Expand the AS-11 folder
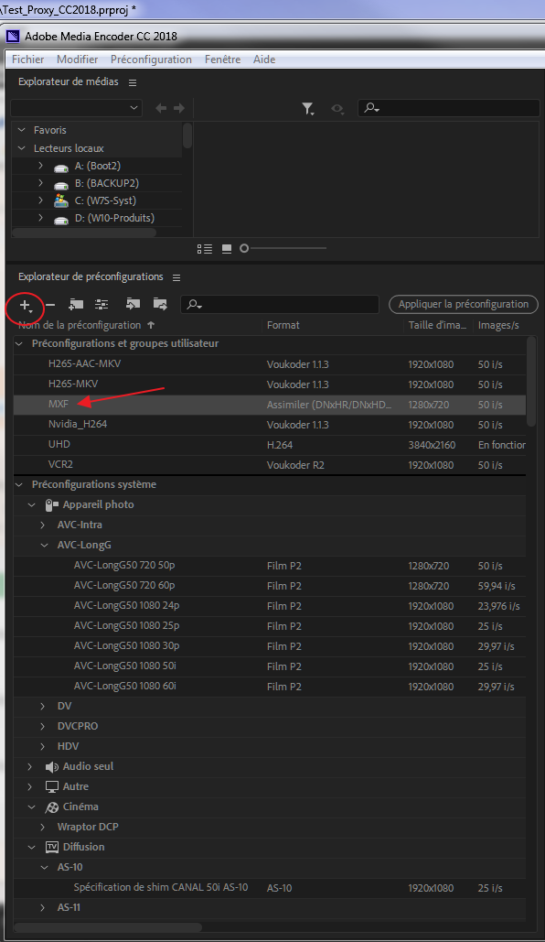545x942 pixels. (43, 908)
